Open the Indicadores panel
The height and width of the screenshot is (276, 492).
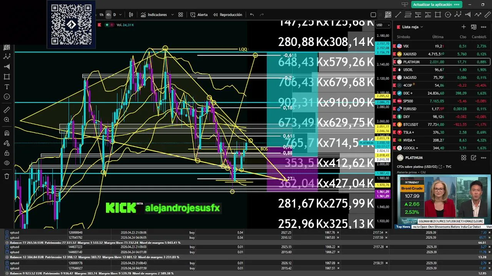click(x=154, y=15)
